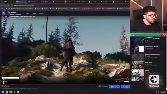This screenshot has width=167, height=94.
Task: Open the tab search dropdown at top-left
Action: pos(2,2)
